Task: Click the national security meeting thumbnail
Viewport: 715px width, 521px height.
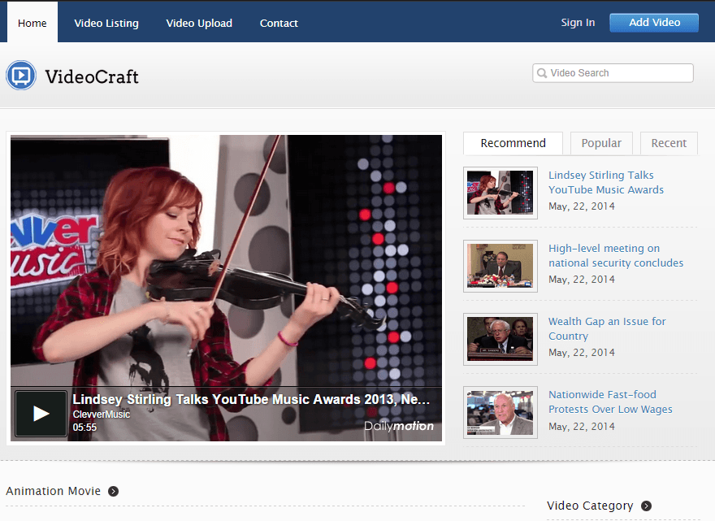Action: (x=500, y=266)
